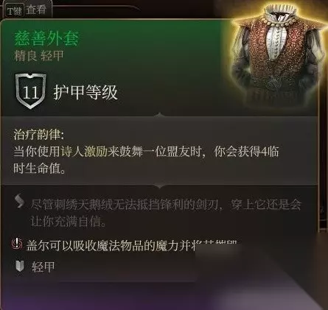Click the T键 key hint icon
This screenshot has height=310, width=328.
click(14, 11)
